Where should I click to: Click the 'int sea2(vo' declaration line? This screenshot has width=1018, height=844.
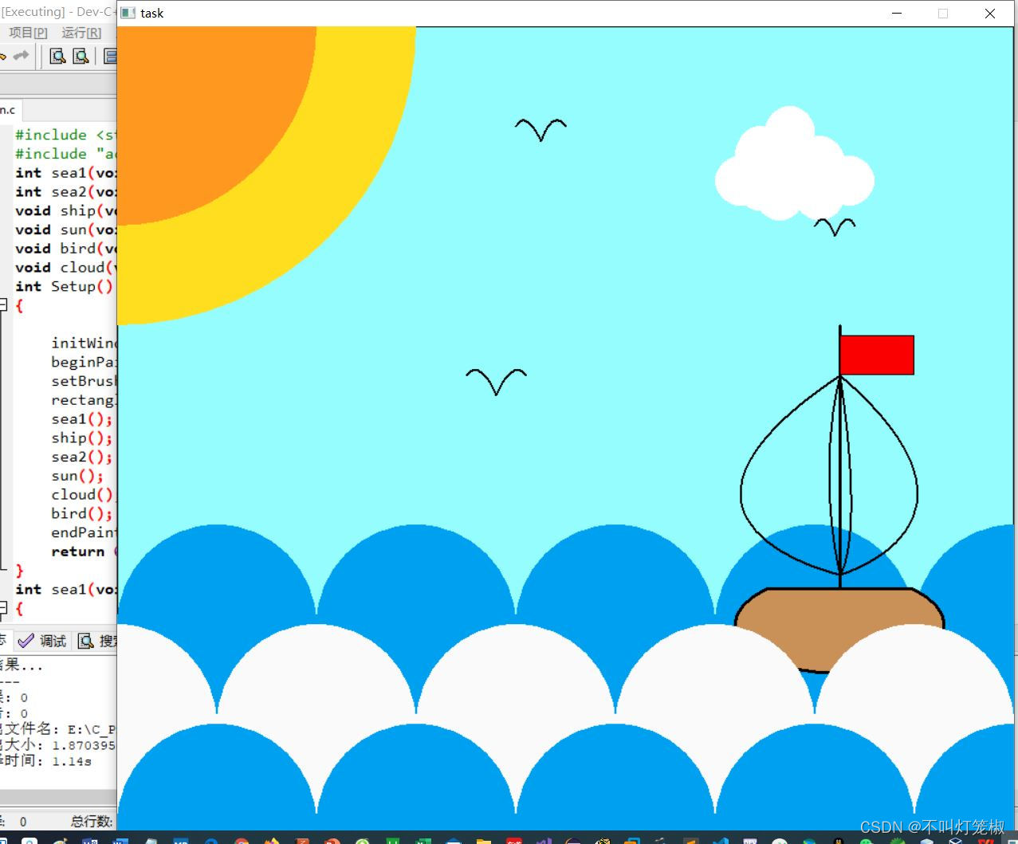(65, 191)
